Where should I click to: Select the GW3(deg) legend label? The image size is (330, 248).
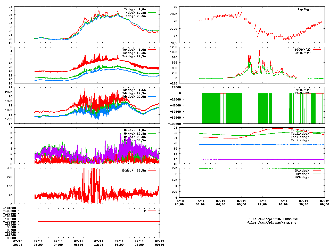click(x=301, y=177)
